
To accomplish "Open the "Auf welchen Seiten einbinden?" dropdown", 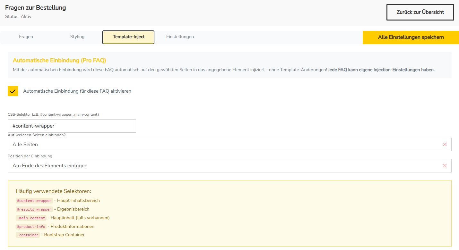I will coord(225,145).
